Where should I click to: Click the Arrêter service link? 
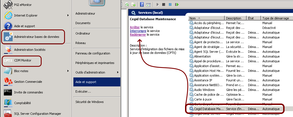(x=135, y=27)
